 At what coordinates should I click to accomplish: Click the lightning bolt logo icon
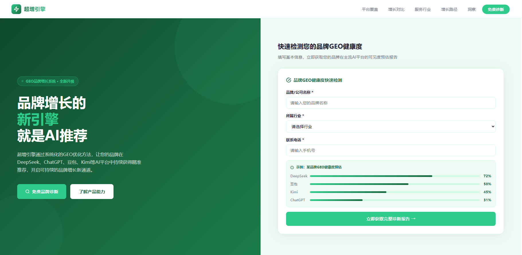[16, 9]
